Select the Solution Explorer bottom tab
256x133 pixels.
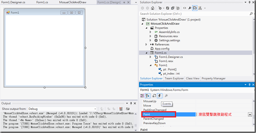[151, 79]
